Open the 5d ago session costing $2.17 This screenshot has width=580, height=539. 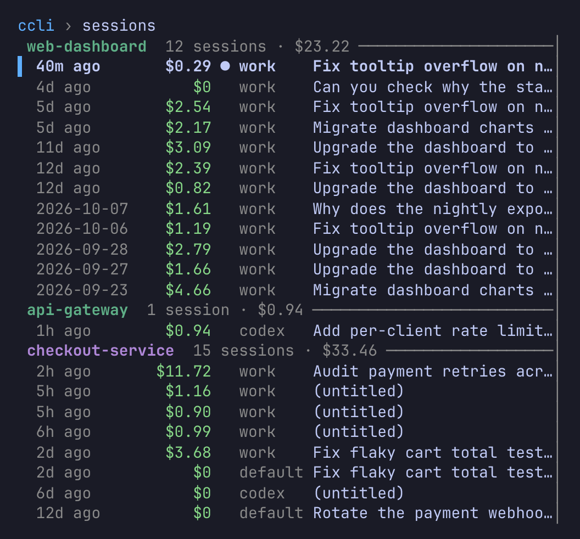click(x=285, y=127)
